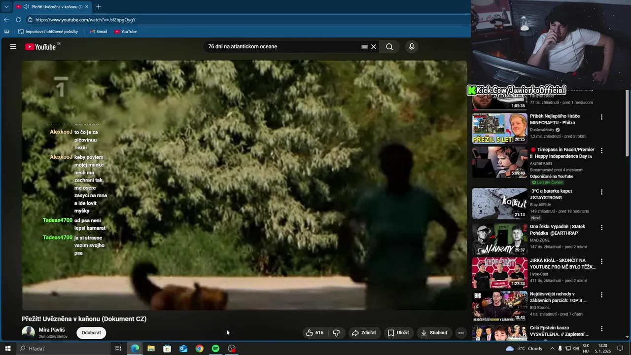631x355 pixels.
Task: Open the Windows Start menu
Action: click(x=7, y=349)
